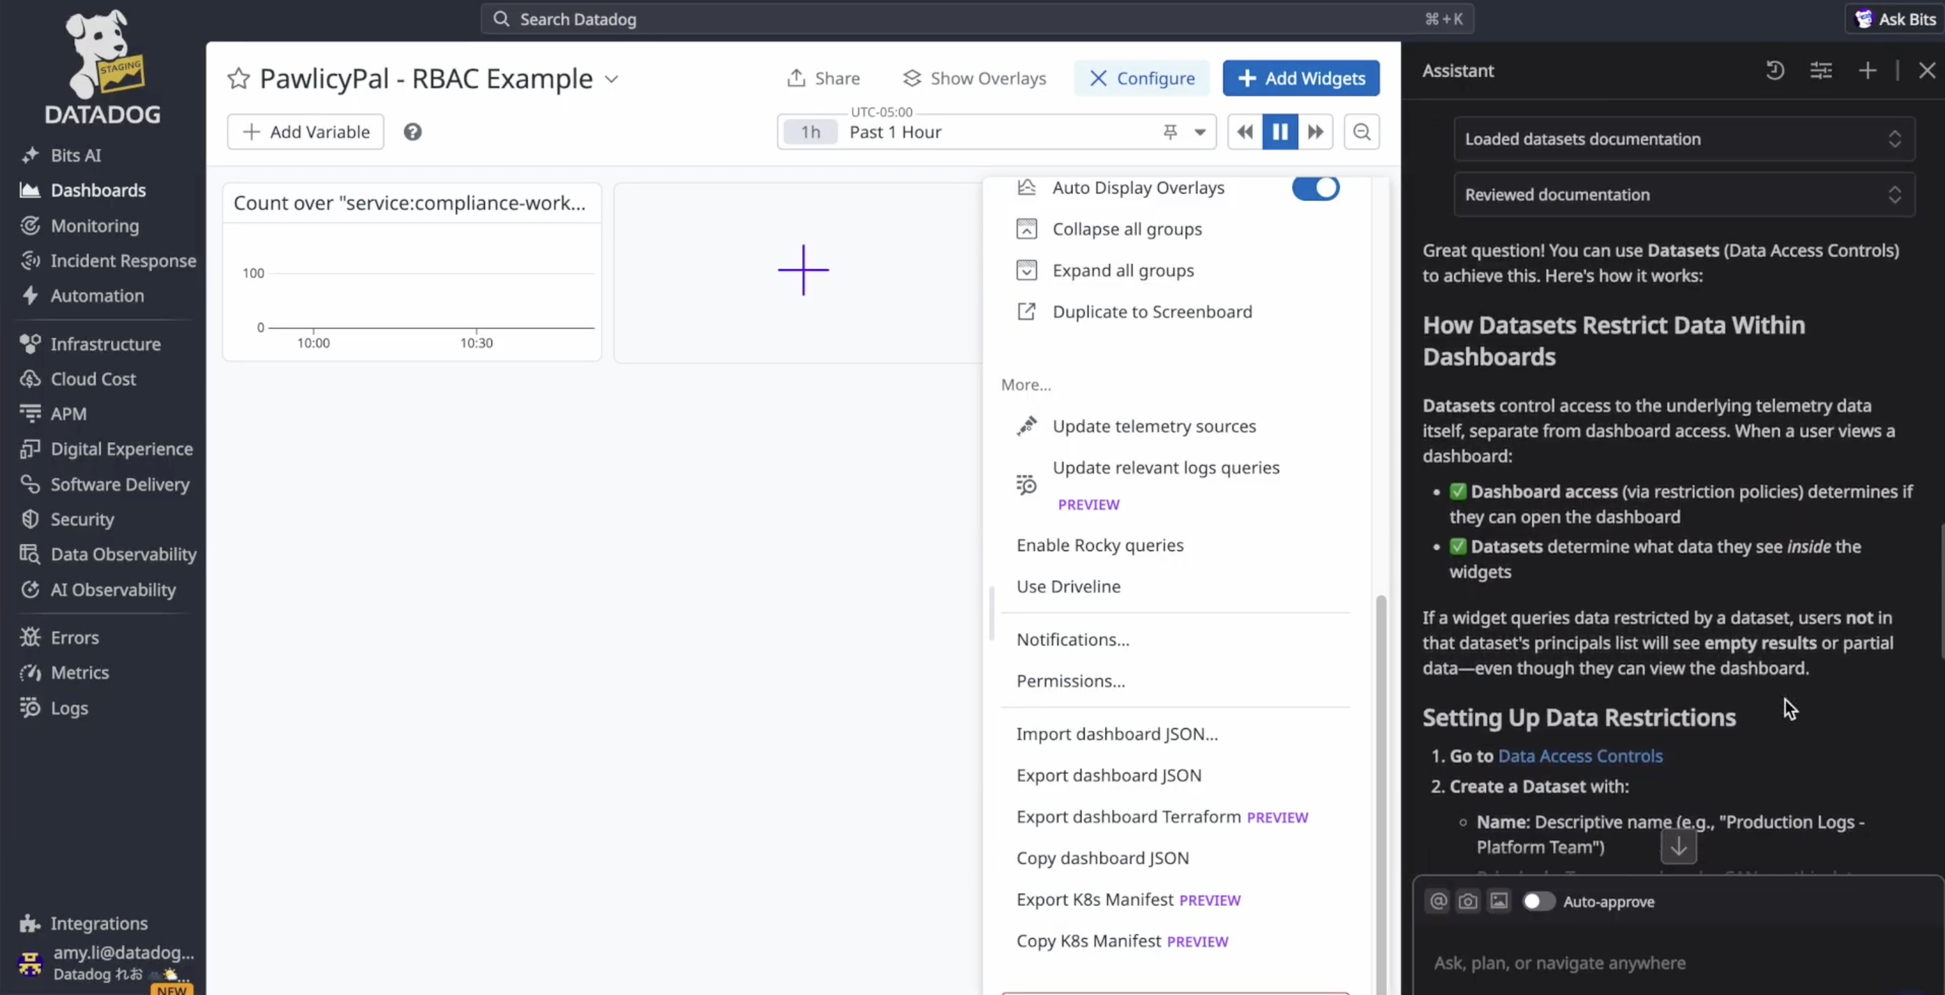
Task: Click the mention @ icon in Assistant
Action: click(1438, 902)
